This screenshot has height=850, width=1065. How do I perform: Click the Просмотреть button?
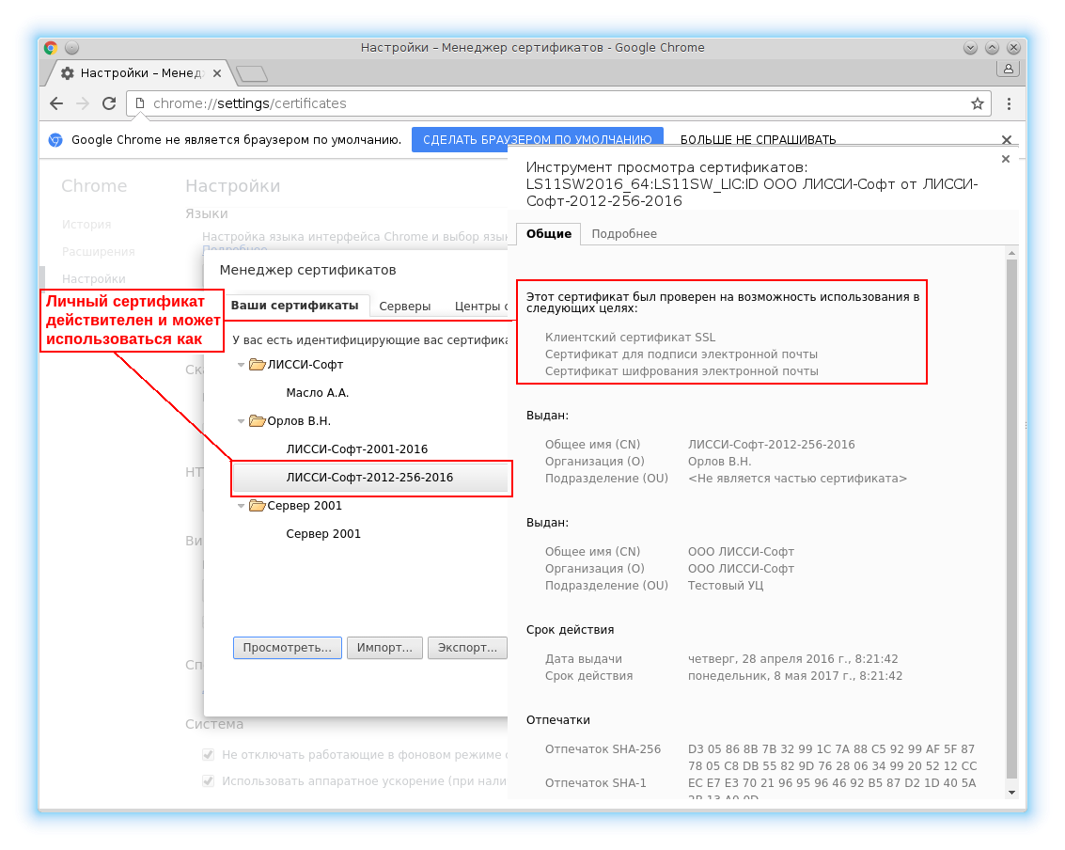coord(287,648)
